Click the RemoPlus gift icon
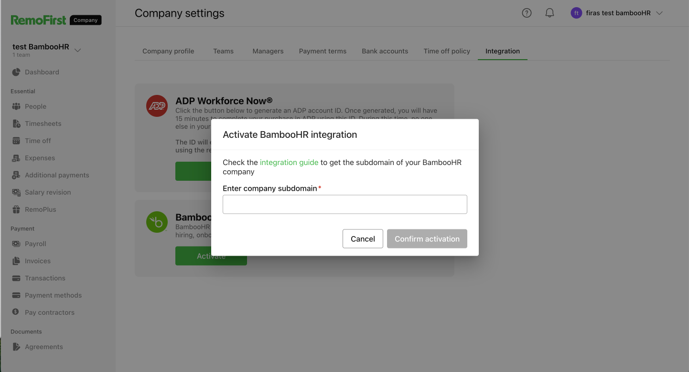 pyautogui.click(x=16, y=209)
